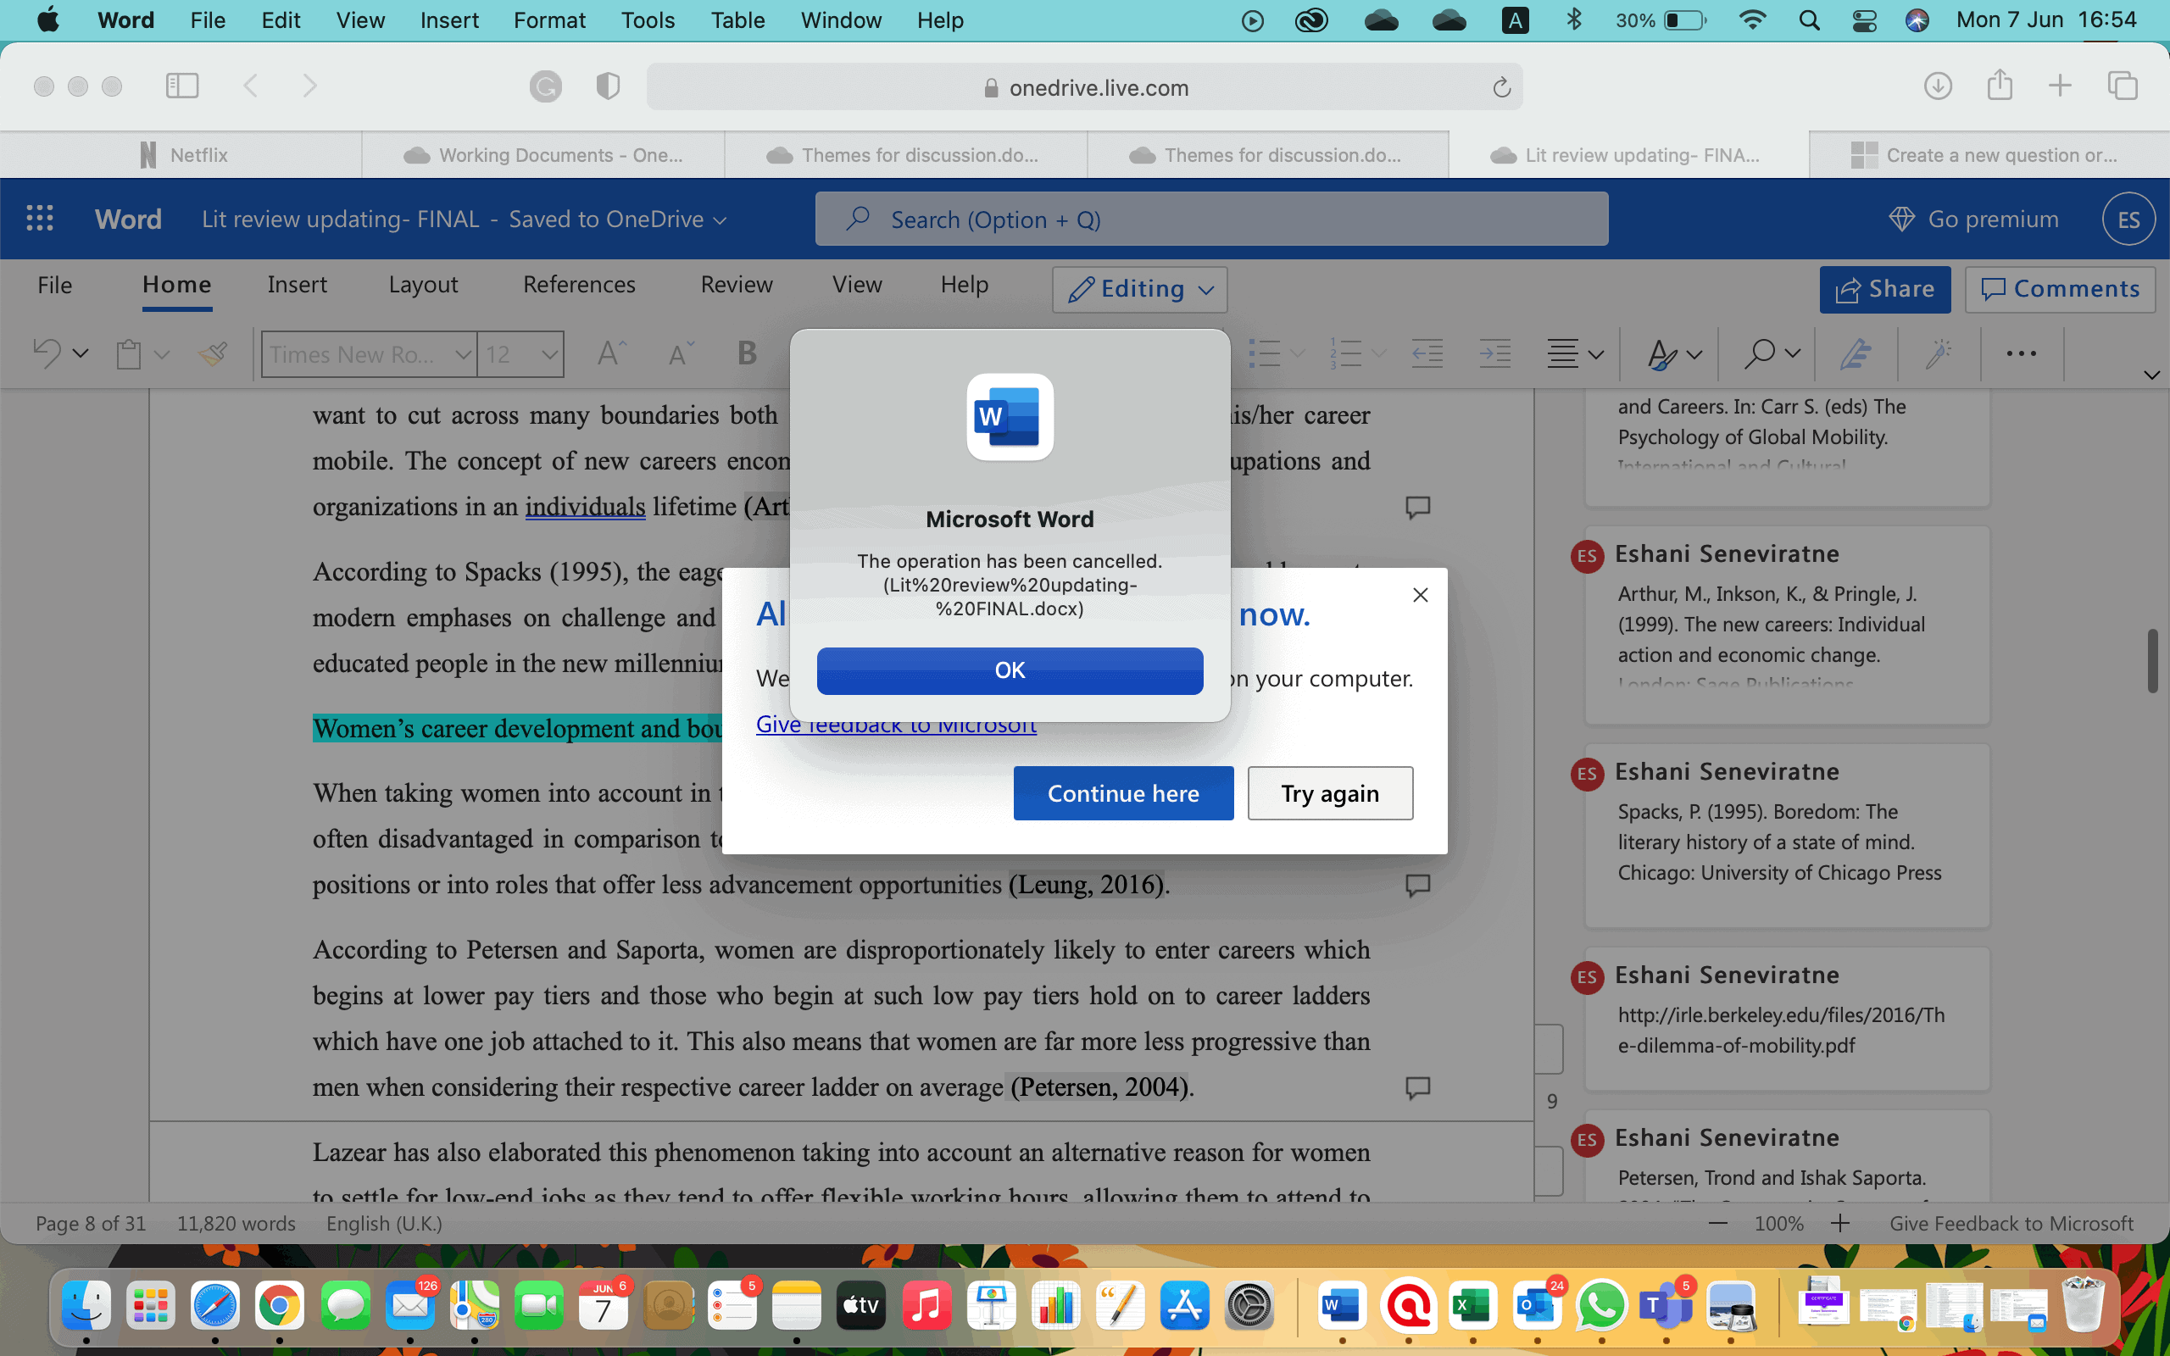This screenshot has height=1356, width=2170.
Task: Toggle the Safari sidebar icon
Action: [182, 86]
